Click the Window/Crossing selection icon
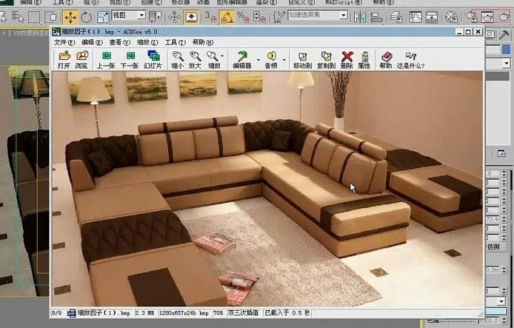The height and width of the screenshot is (328, 514). [x=50, y=16]
